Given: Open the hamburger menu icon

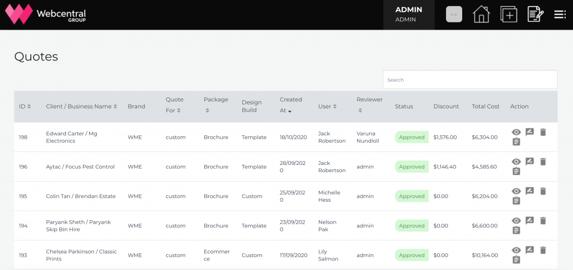Looking at the screenshot, I should (x=560, y=15).
